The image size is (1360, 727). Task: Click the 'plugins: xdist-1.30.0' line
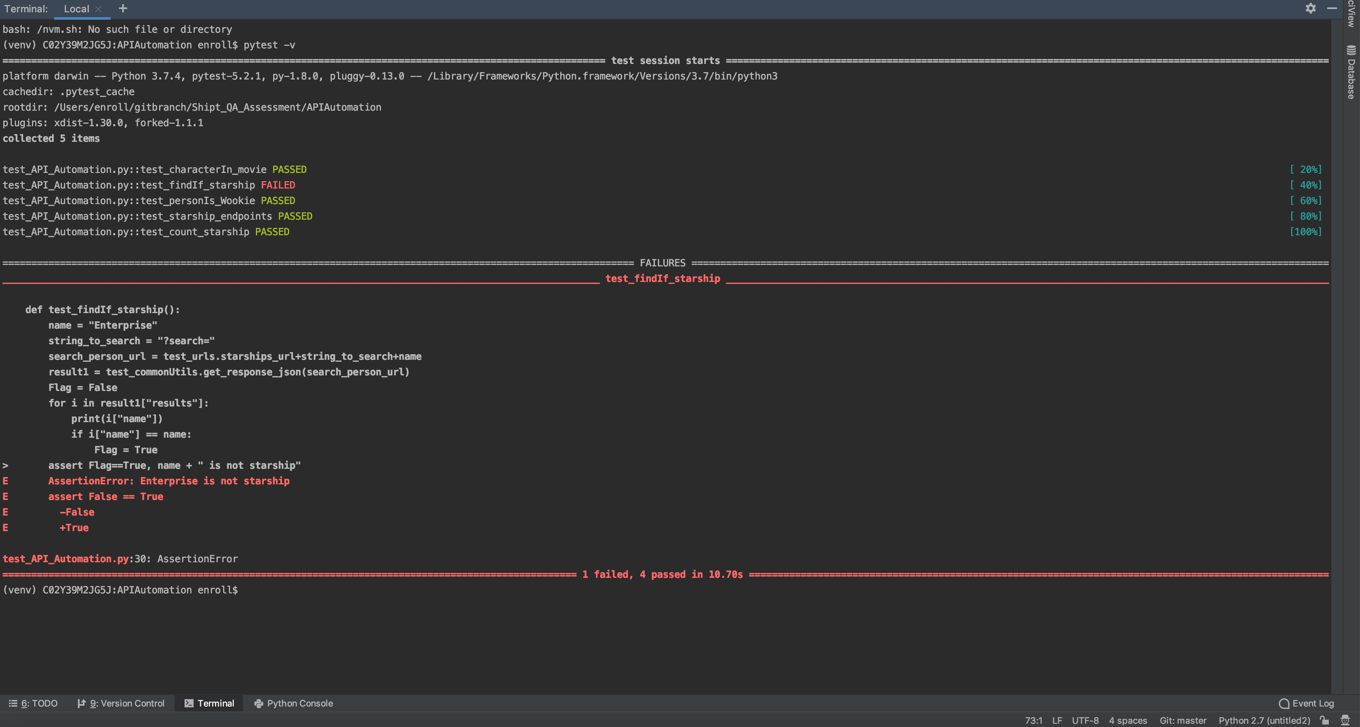[x=103, y=123]
